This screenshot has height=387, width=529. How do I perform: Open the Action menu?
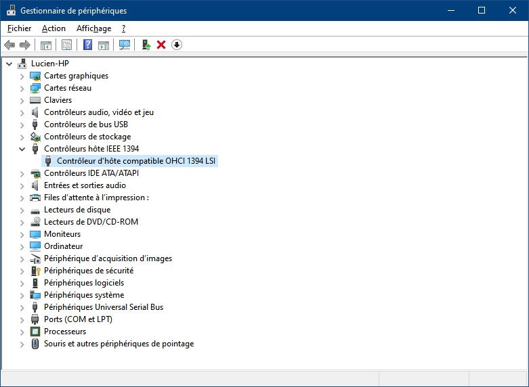coord(54,28)
